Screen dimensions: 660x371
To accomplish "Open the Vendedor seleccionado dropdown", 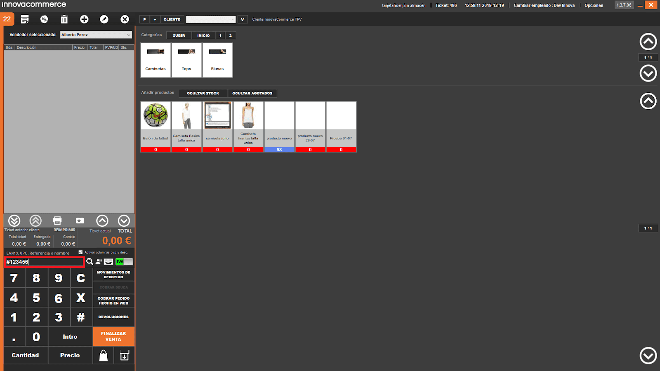I will point(96,35).
